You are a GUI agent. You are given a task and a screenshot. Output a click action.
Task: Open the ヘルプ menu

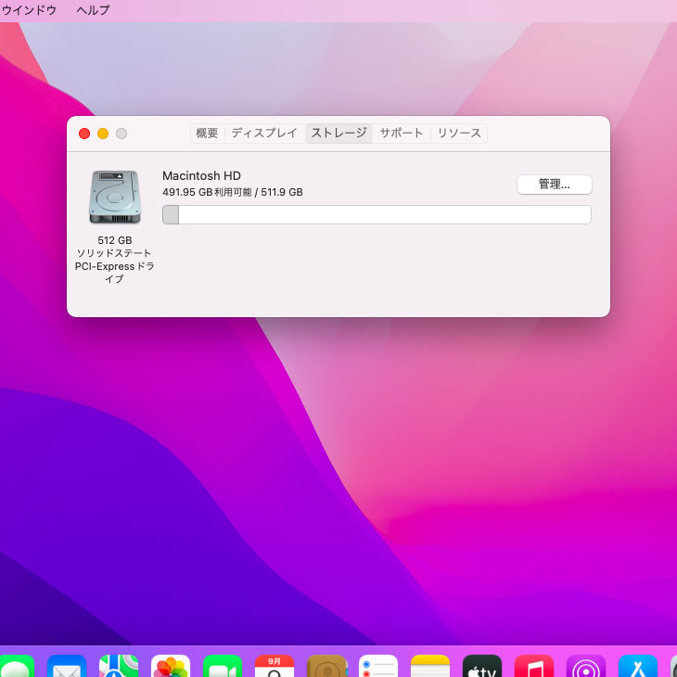93,10
